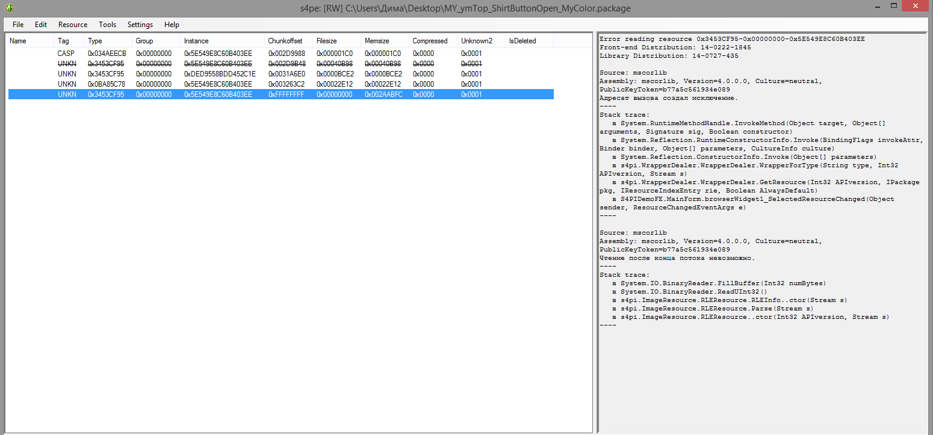Open the Resource menu
Image resolution: width=933 pixels, height=435 pixels.
pos(72,25)
